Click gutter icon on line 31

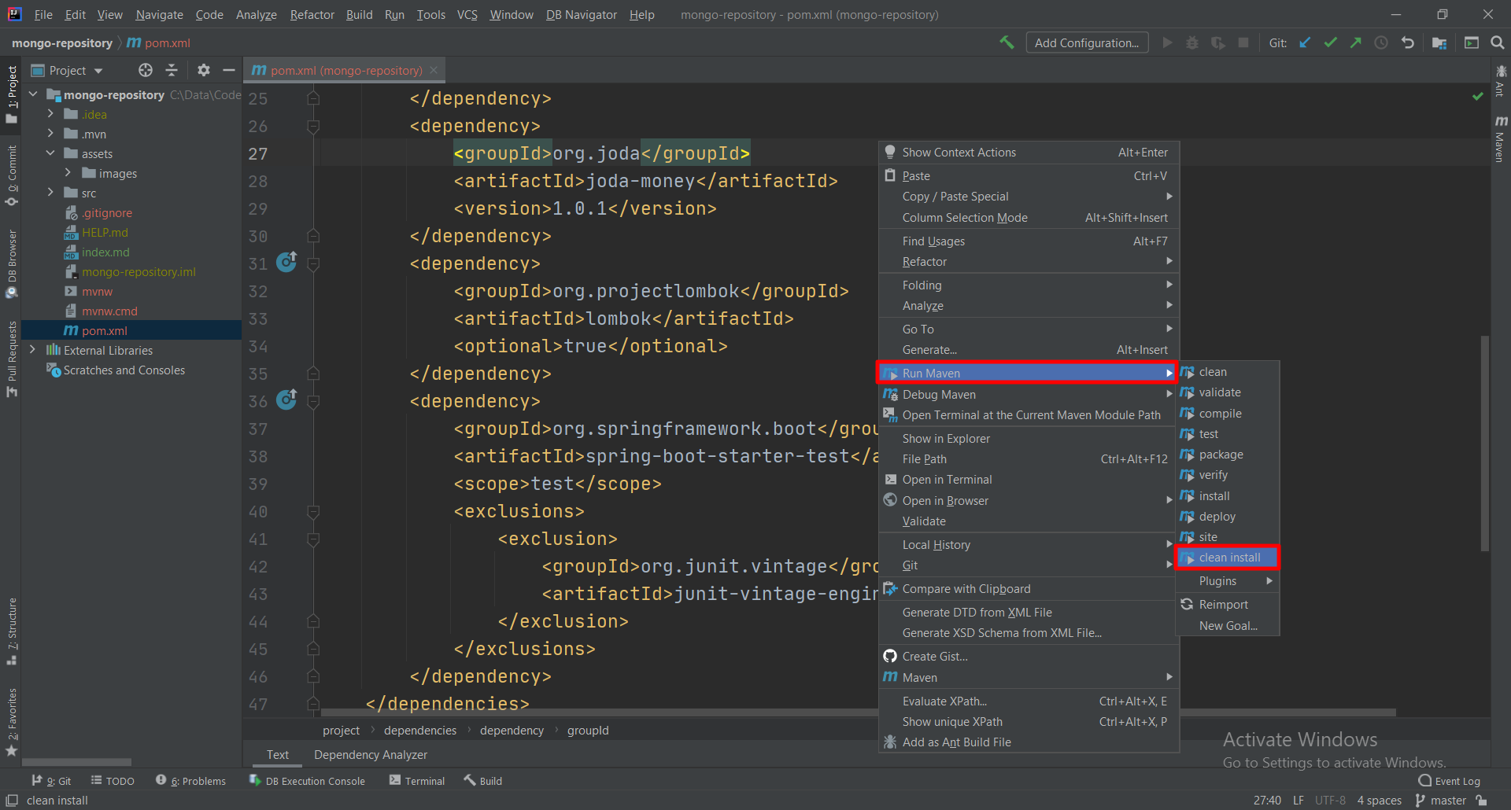[x=286, y=262]
